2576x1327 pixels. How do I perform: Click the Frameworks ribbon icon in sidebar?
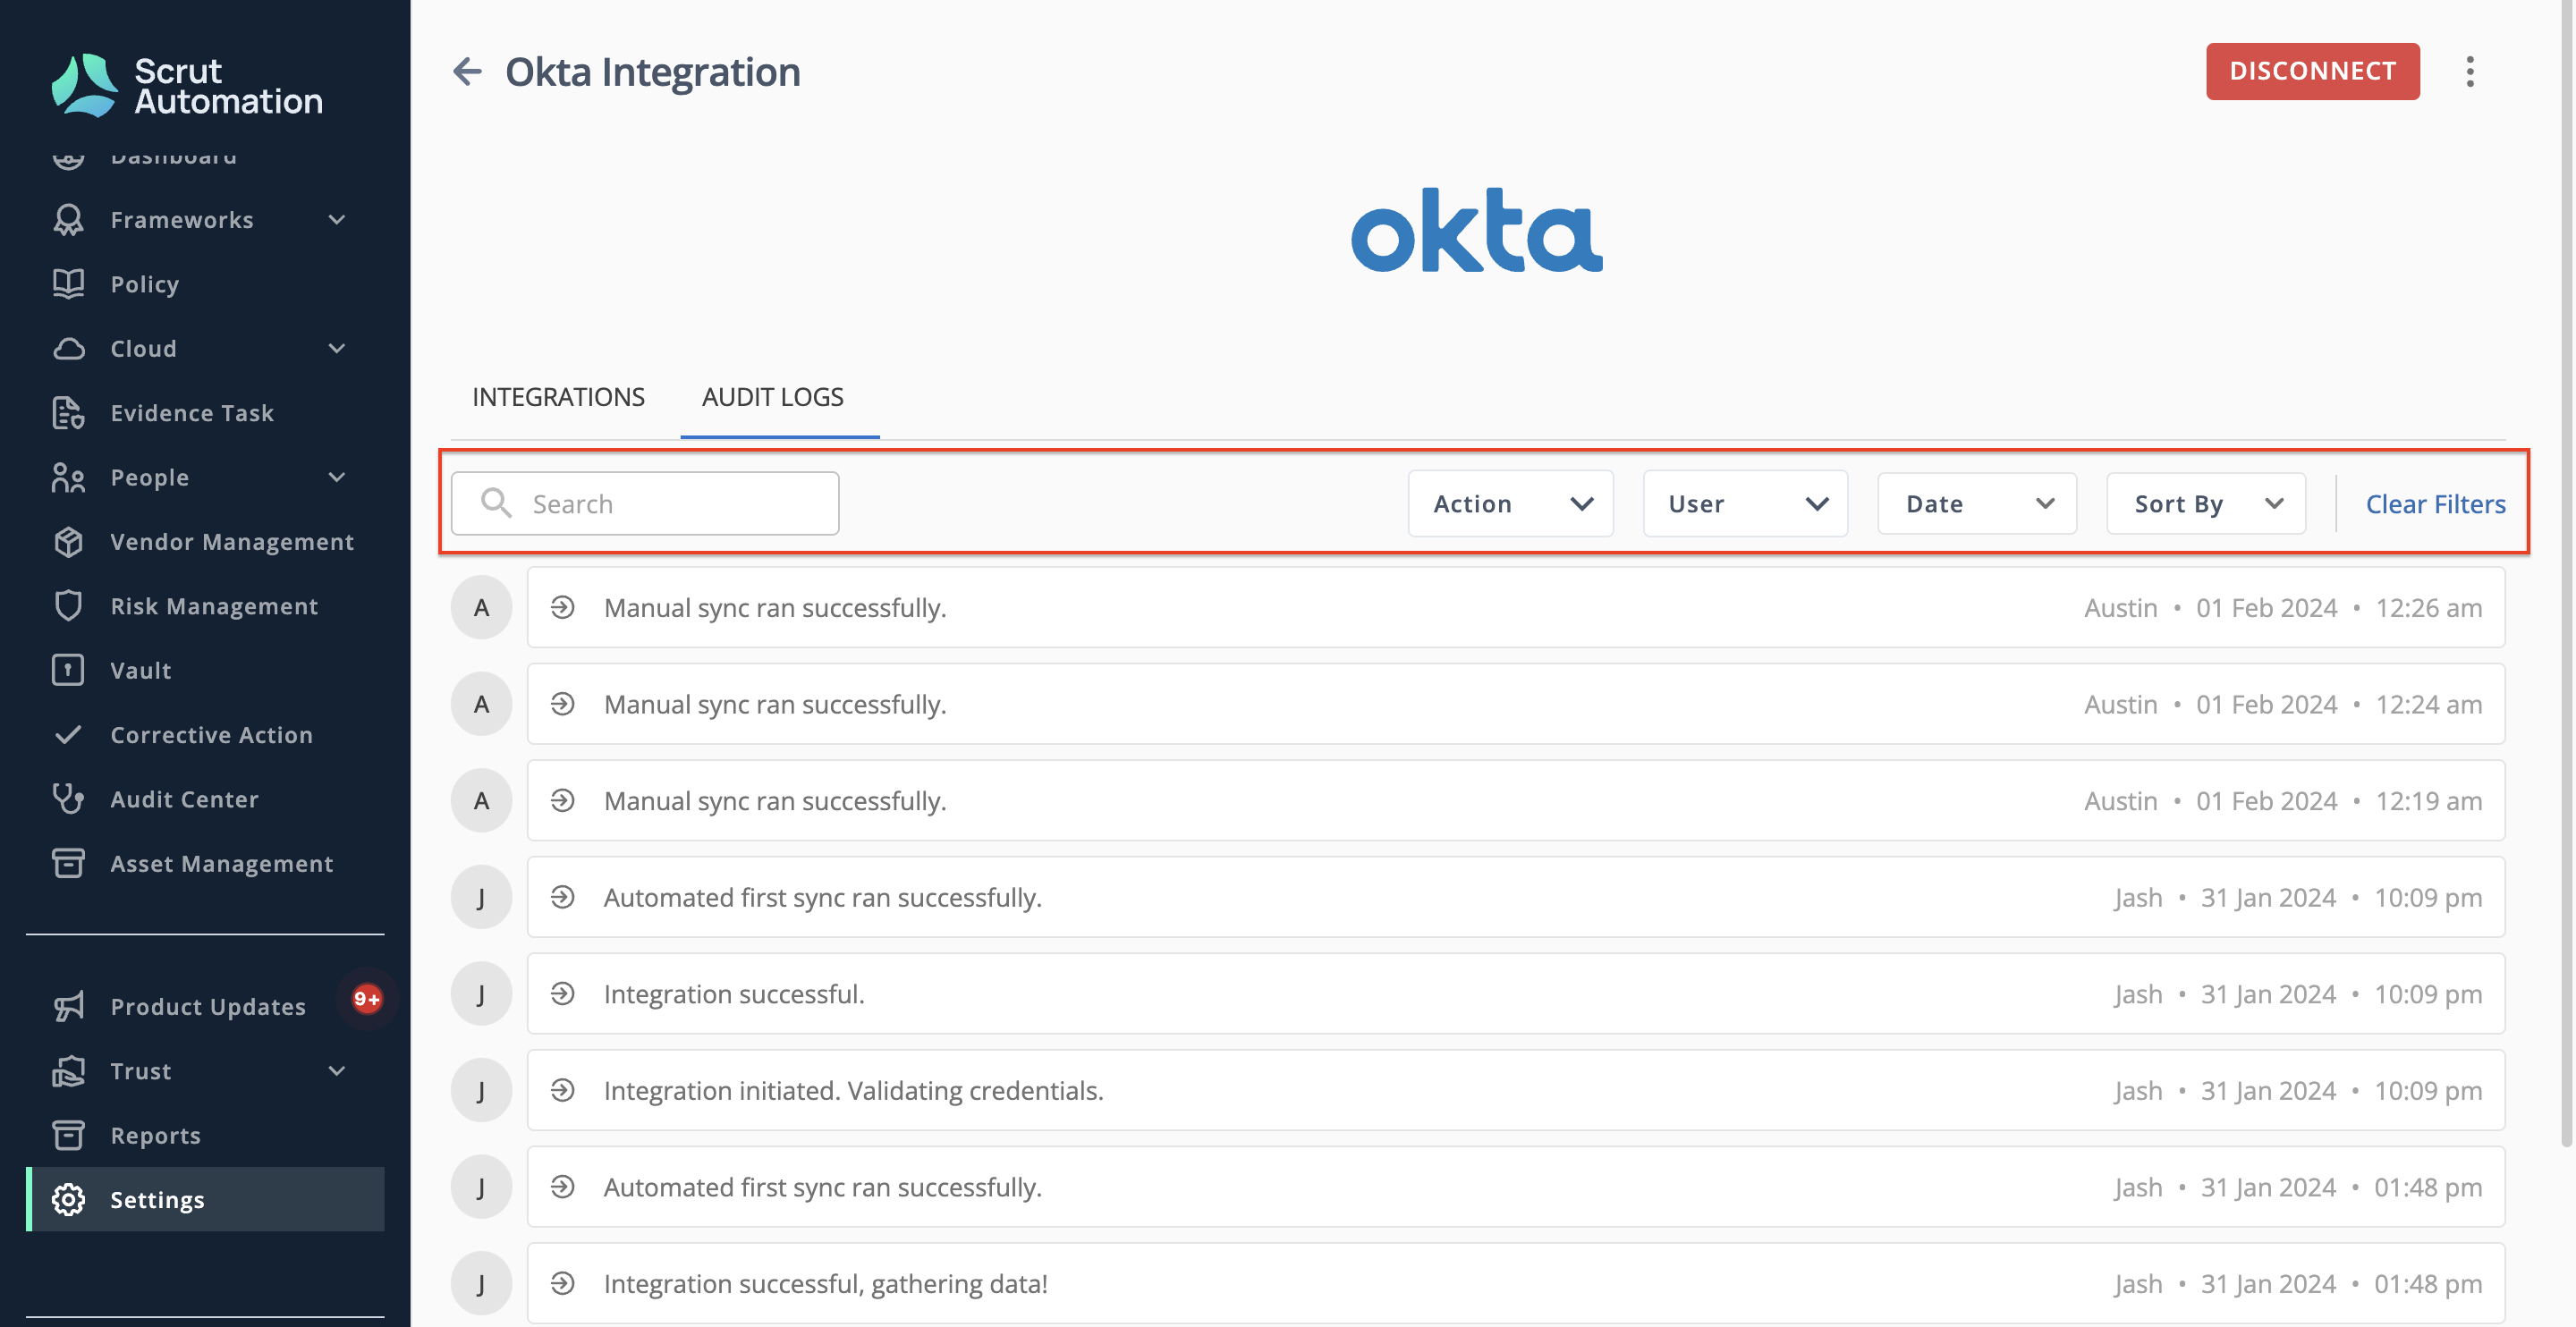tap(68, 220)
